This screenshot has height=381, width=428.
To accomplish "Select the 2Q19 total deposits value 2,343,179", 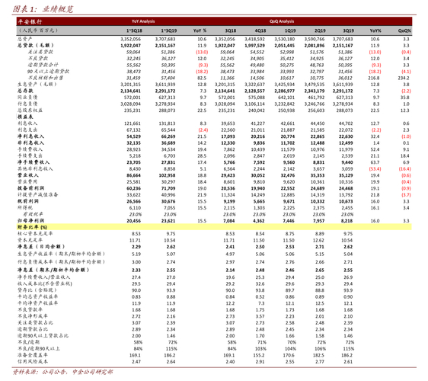I will click(315, 91).
